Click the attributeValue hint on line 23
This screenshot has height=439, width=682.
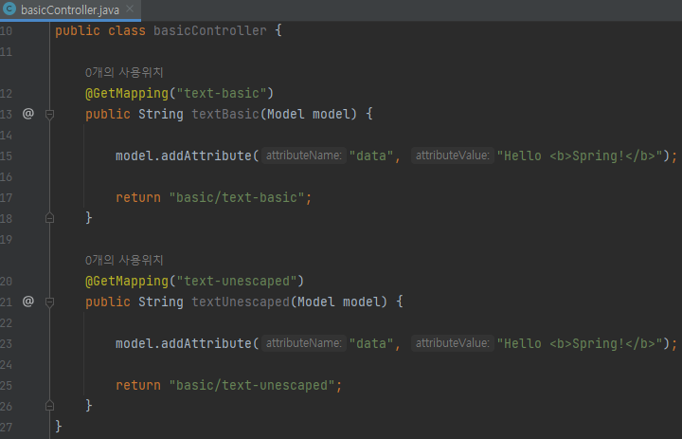coord(453,343)
